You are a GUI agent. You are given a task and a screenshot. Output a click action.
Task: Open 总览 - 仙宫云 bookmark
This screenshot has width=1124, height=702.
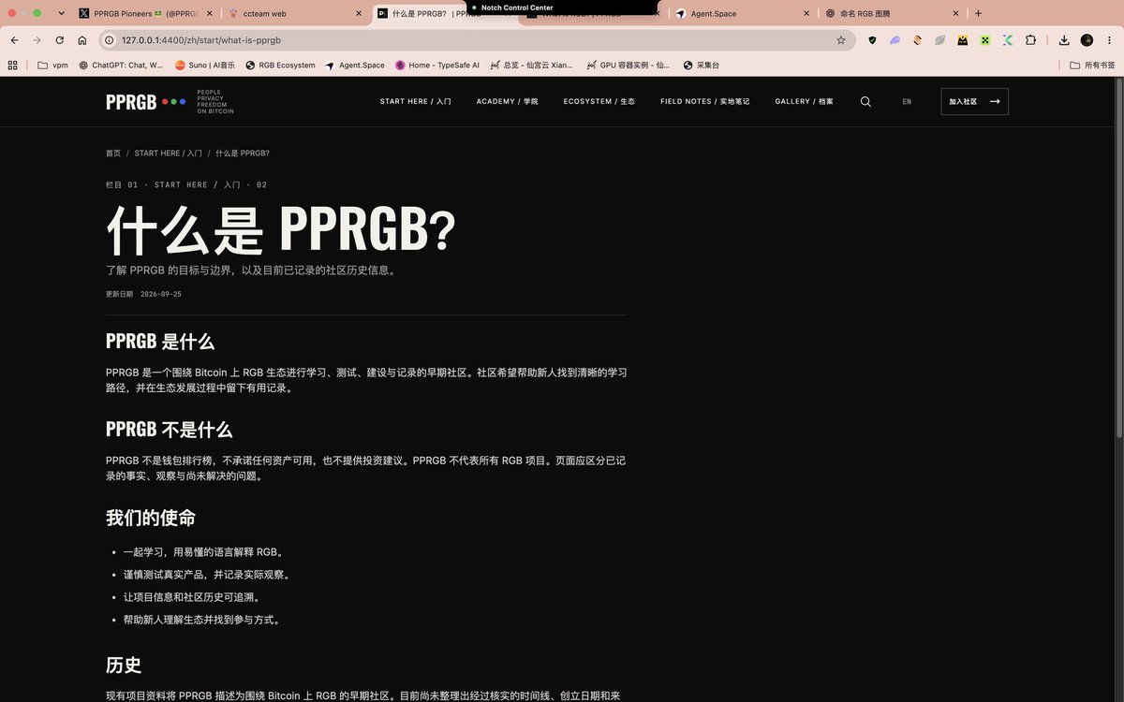coord(531,66)
